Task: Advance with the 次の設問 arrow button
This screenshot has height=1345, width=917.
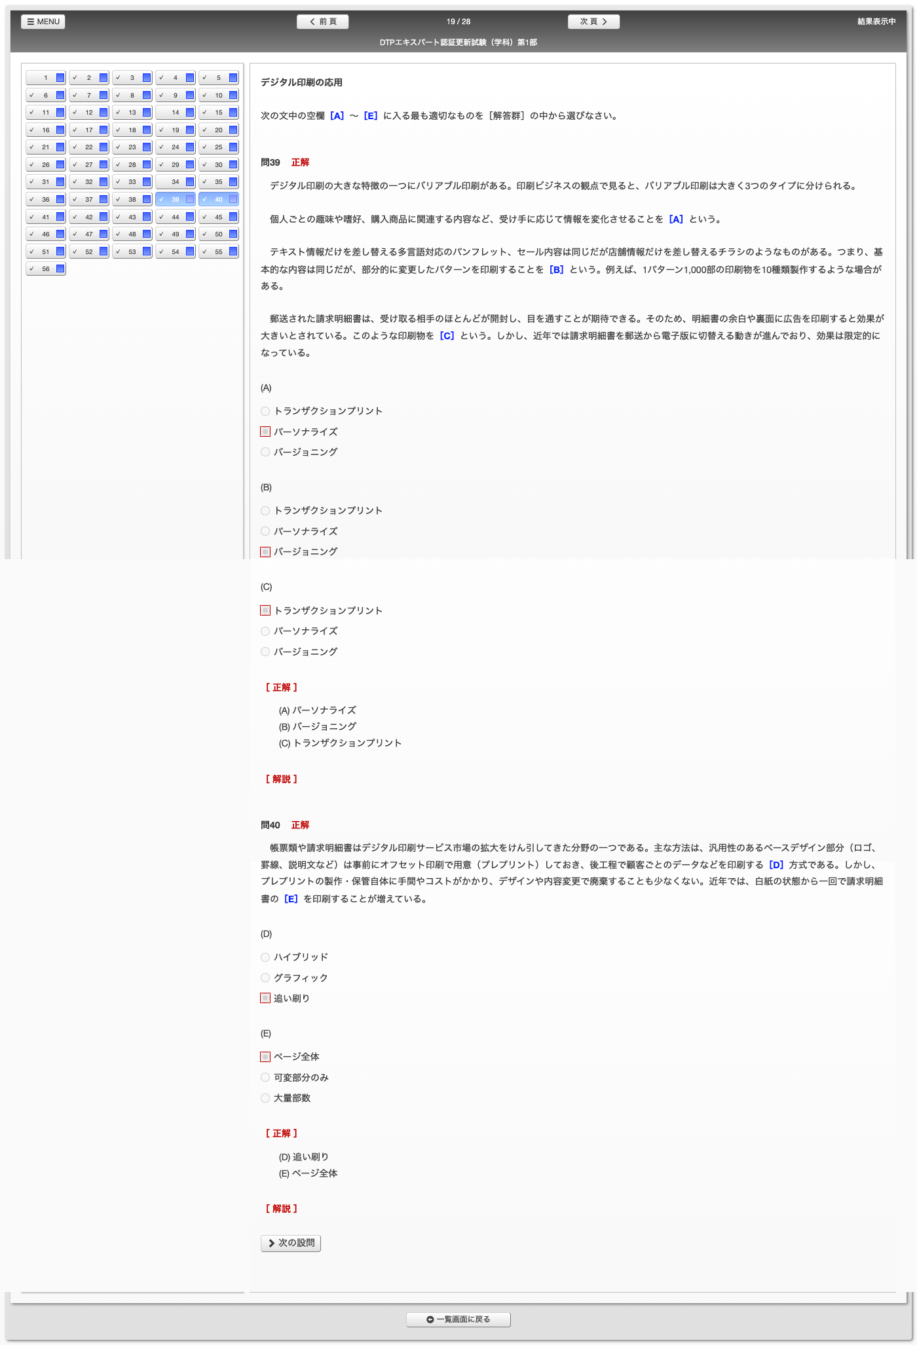Action: pos(291,1243)
